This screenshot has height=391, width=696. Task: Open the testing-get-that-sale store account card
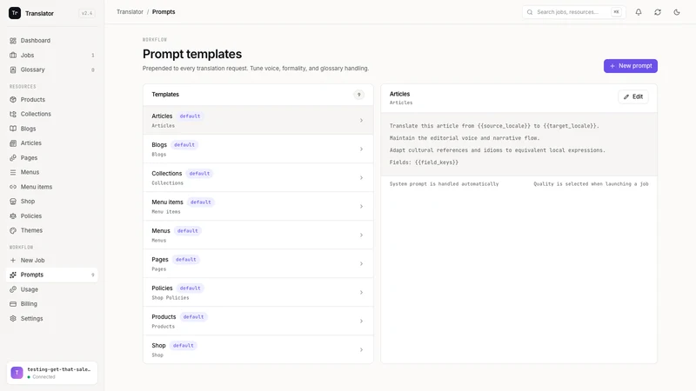pyautogui.click(x=52, y=373)
